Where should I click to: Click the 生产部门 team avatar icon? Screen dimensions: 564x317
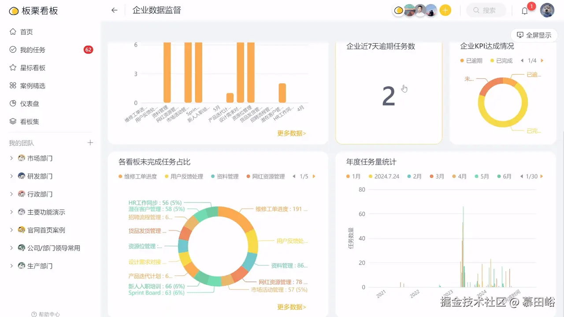coord(22,265)
